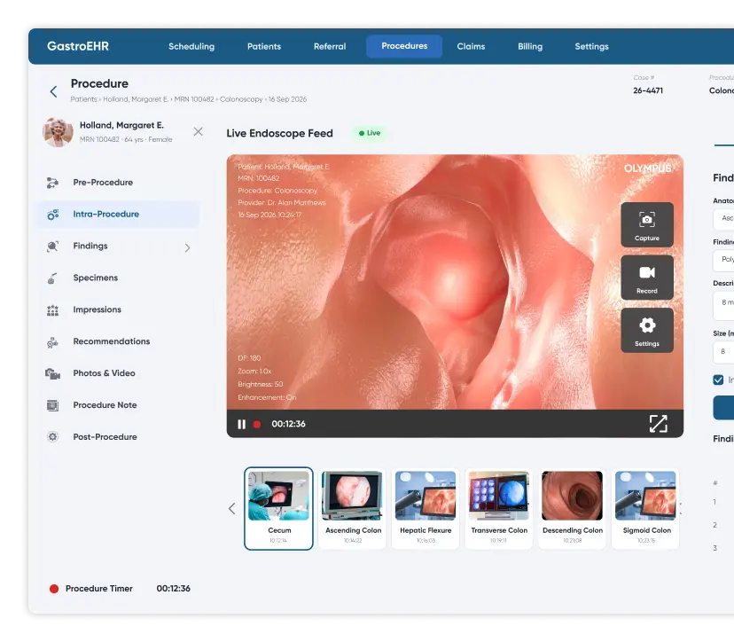Viewport: 734px width, 642px height.
Task: Select the Transverse Colon thumbnail
Action: click(x=499, y=508)
